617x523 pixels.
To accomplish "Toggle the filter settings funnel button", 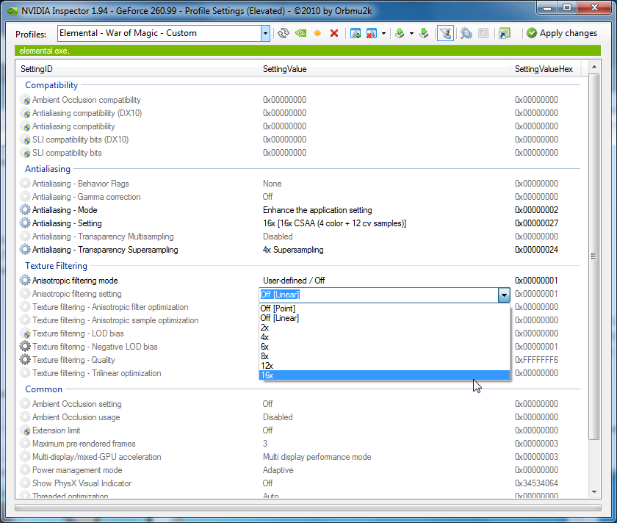I will (444, 33).
